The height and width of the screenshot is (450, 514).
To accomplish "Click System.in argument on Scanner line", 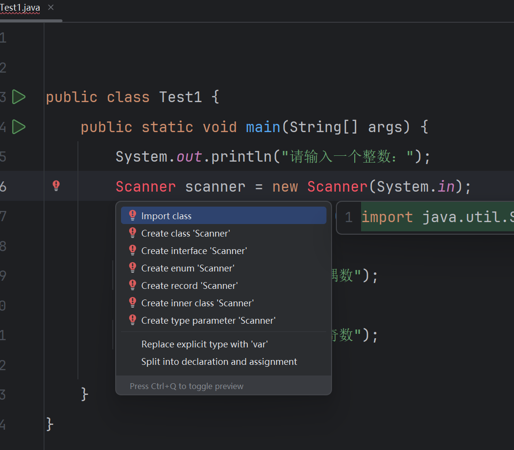I will coord(416,186).
